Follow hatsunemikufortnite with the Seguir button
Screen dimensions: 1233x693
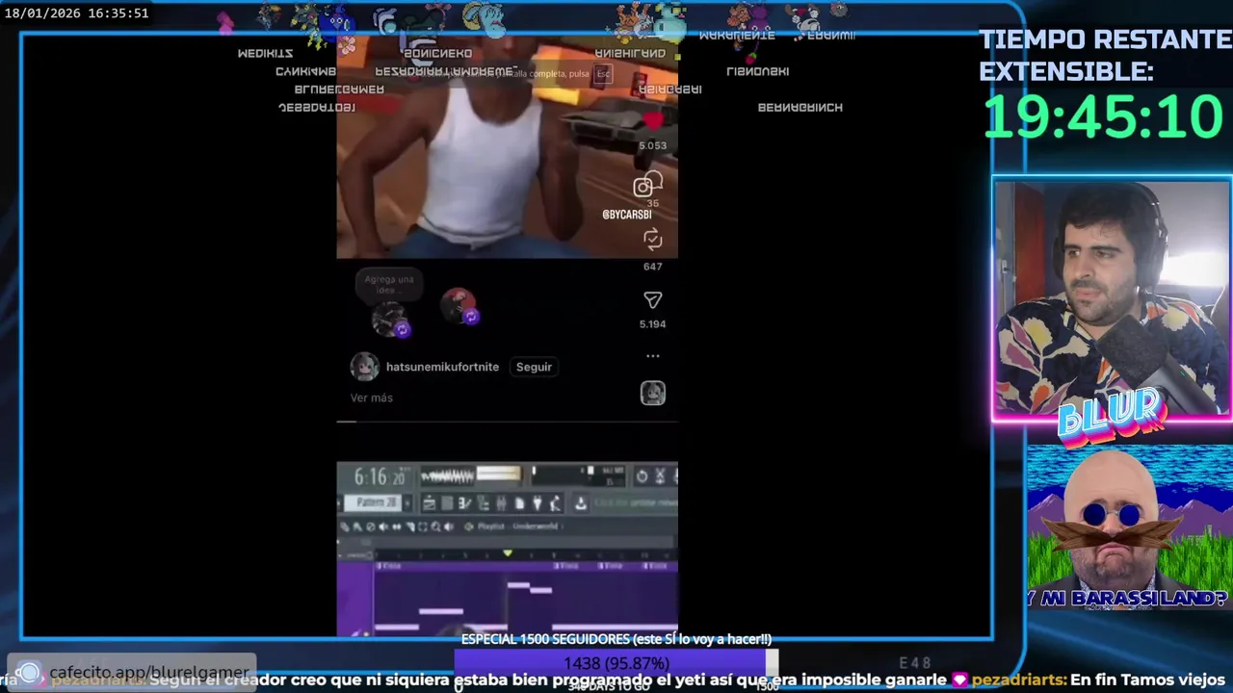534,367
